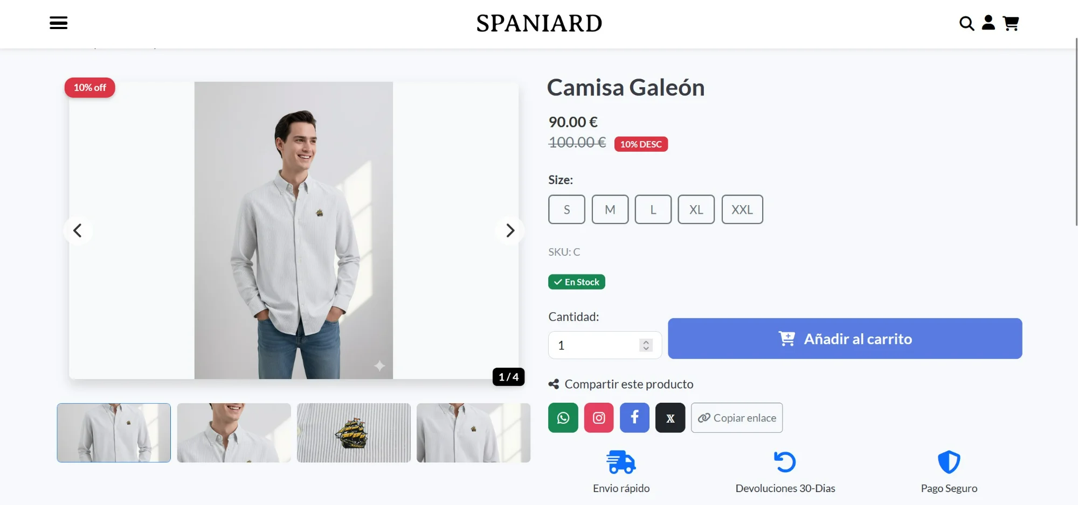1078x505 pixels.
Task: Select size M
Action: click(x=610, y=209)
